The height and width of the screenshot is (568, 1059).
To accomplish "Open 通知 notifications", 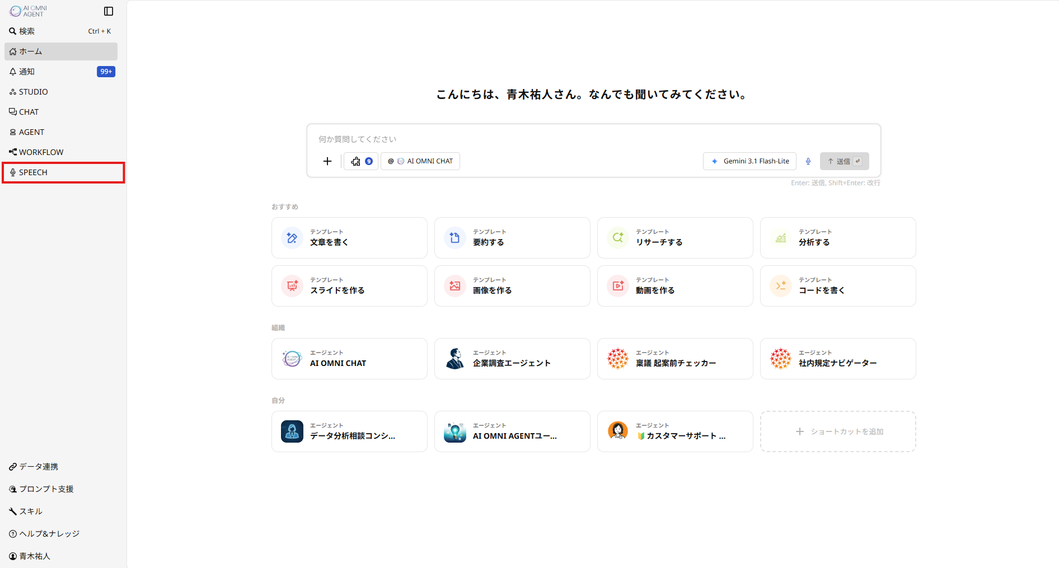I will point(61,72).
